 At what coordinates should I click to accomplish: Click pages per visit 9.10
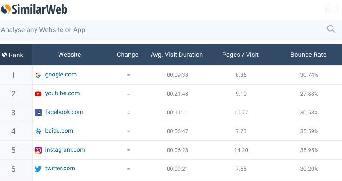(241, 94)
